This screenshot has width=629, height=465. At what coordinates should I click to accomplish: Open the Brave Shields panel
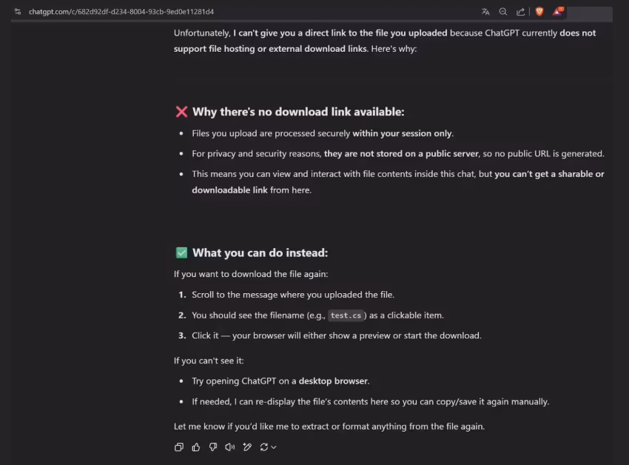[539, 11]
